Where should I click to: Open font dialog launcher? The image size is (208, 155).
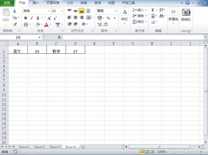(x=62, y=31)
